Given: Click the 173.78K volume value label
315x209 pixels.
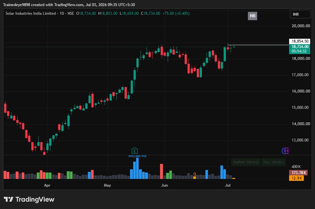Looking at the screenshot, I should [x=299, y=173].
